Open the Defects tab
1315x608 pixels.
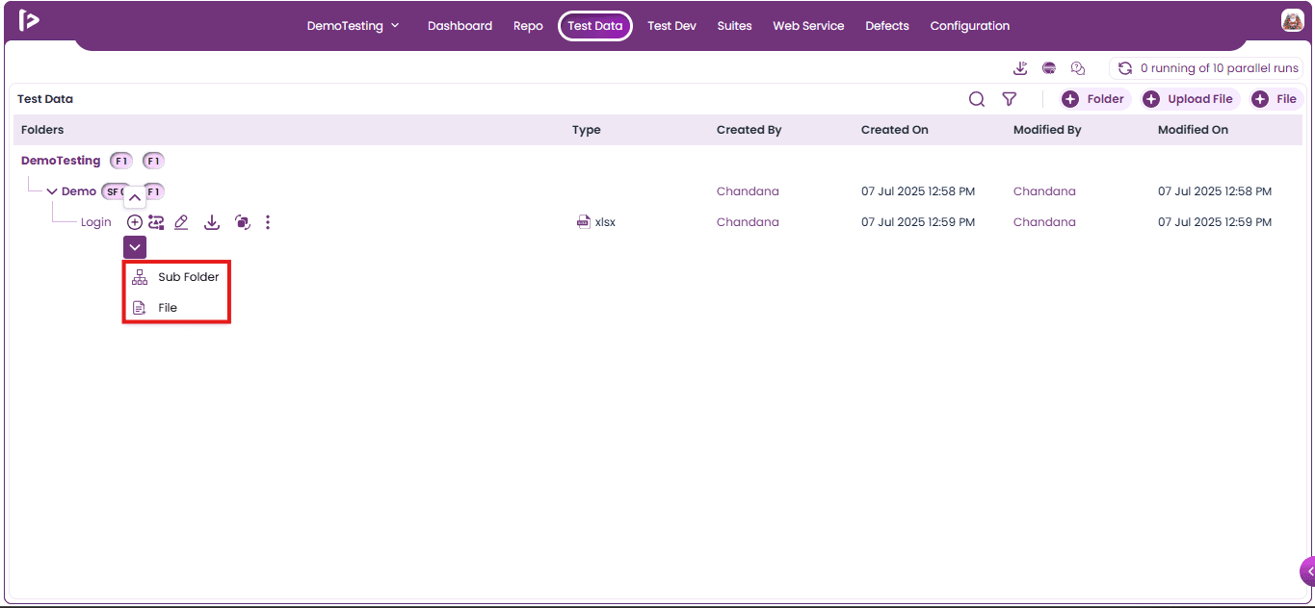click(887, 26)
